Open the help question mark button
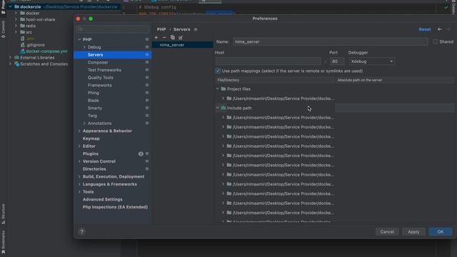This screenshot has height=257, width=457. click(x=81, y=231)
